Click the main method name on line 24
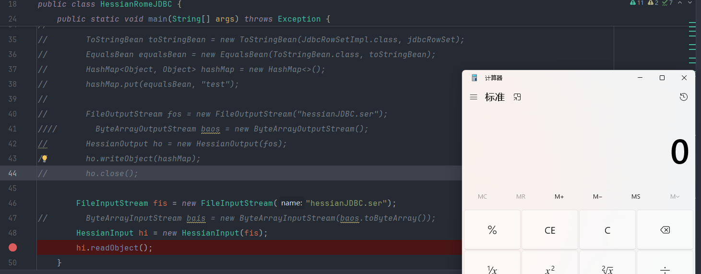 157,19
